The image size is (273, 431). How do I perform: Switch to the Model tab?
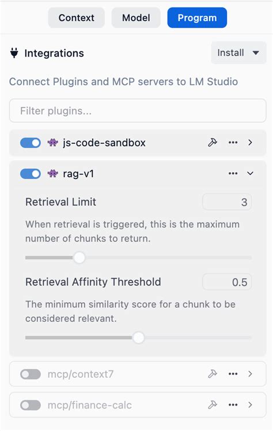[136, 18]
